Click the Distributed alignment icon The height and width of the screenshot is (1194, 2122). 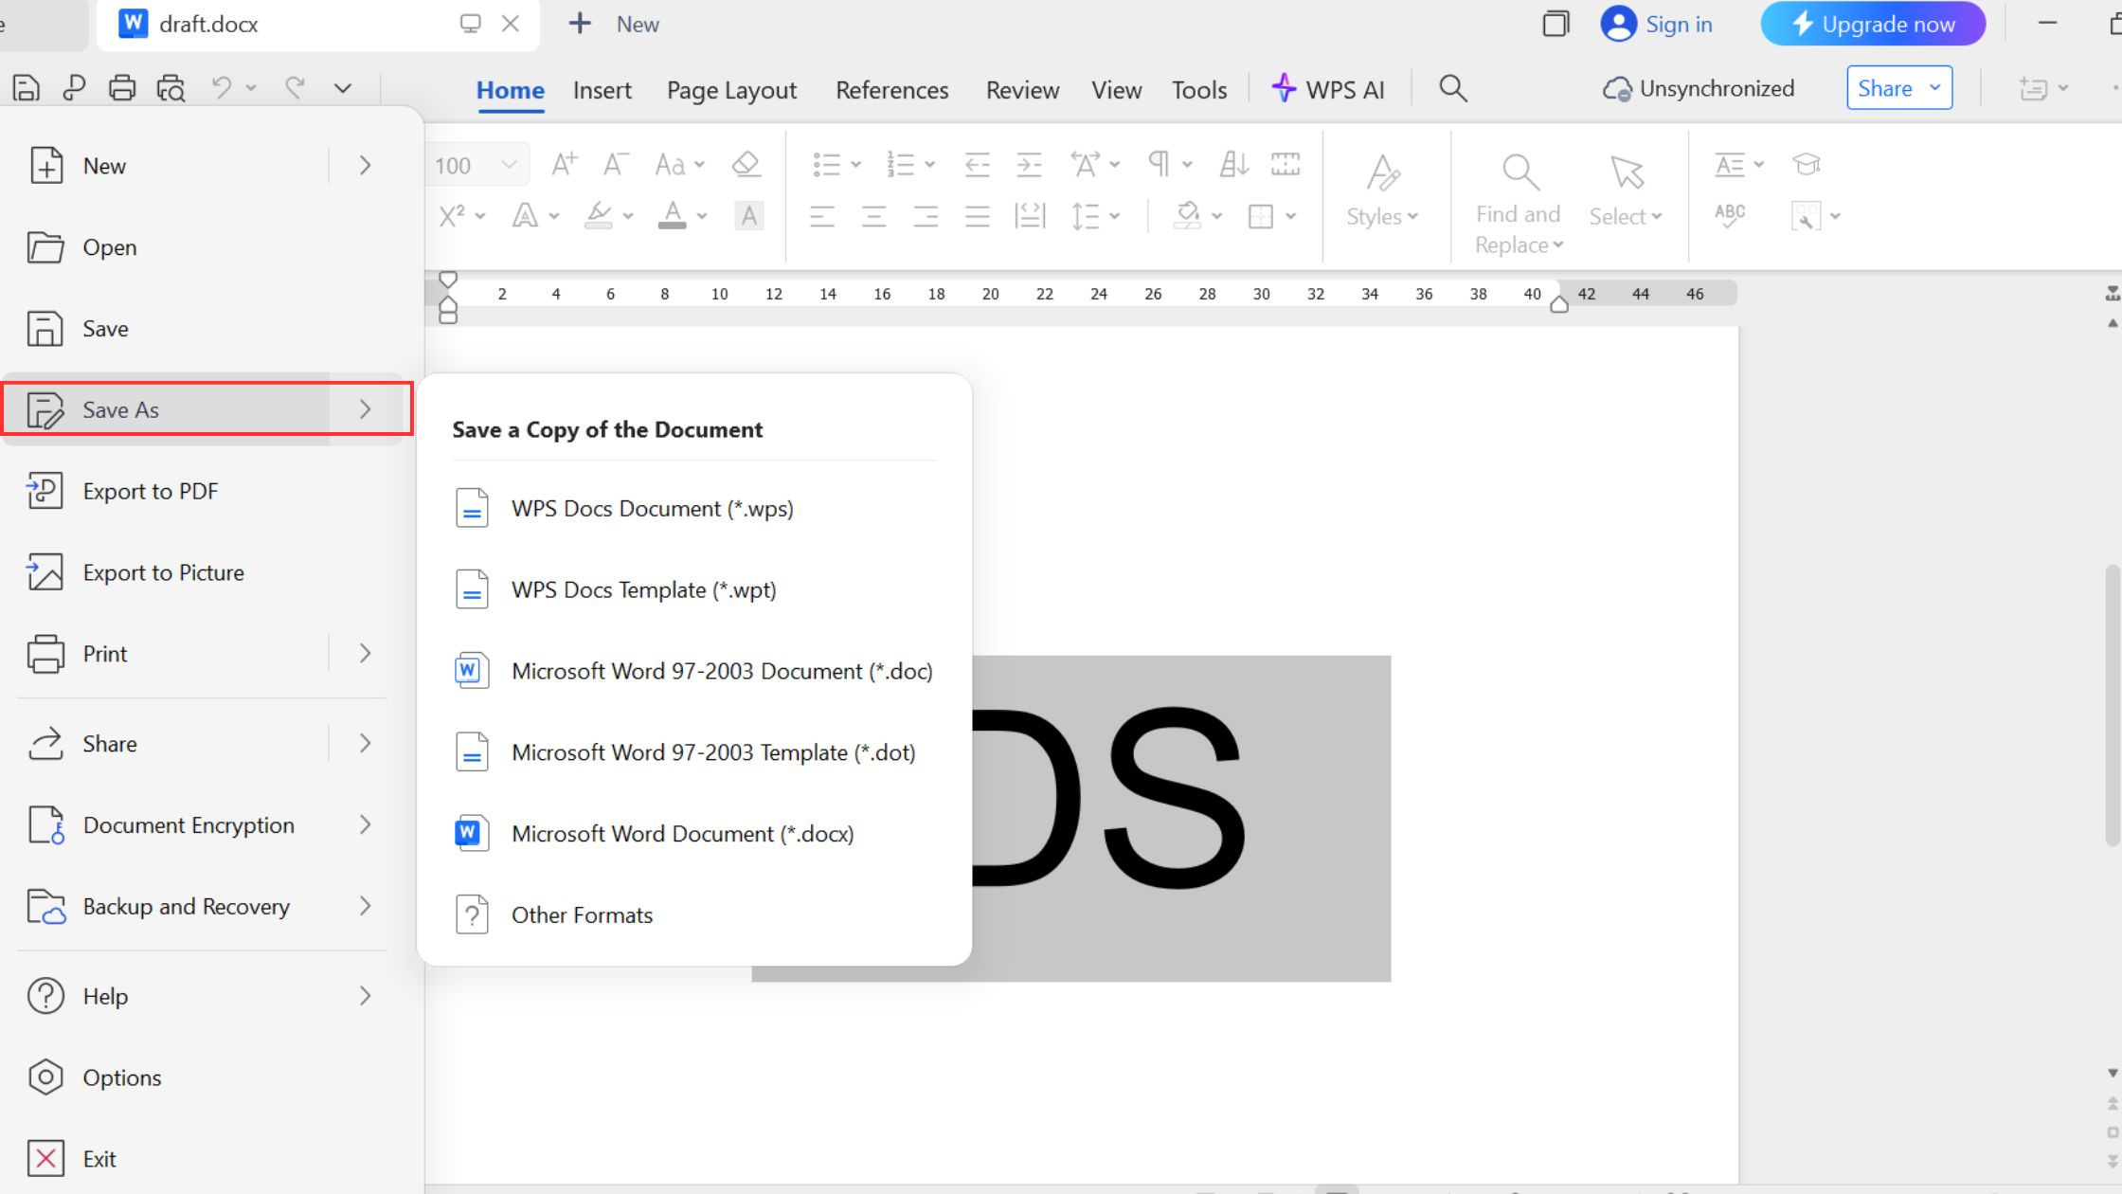(1030, 216)
